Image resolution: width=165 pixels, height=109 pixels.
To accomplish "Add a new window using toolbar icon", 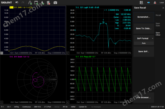I will [36, 3].
